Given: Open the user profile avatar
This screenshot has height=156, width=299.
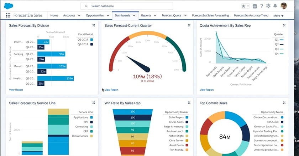Looking at the screenshot, I should pos(284,6).
